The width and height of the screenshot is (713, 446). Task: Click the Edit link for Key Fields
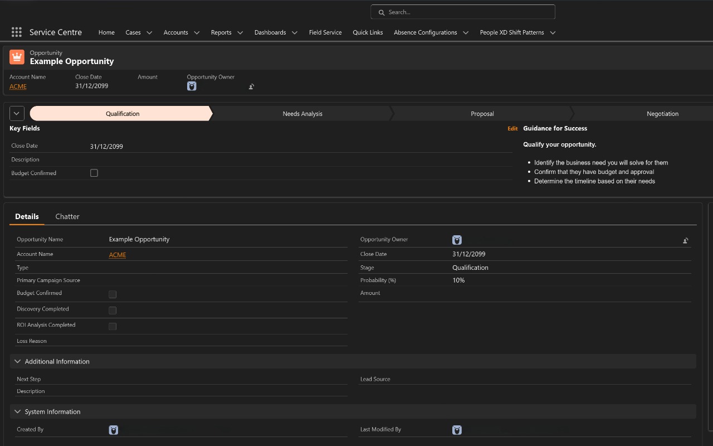(x=512, y=129)
